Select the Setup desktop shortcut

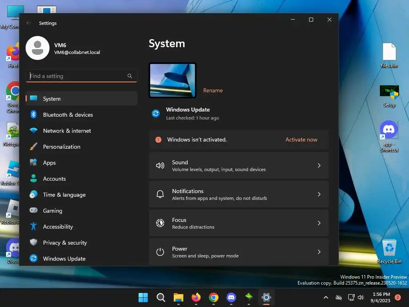click(389, 96)
